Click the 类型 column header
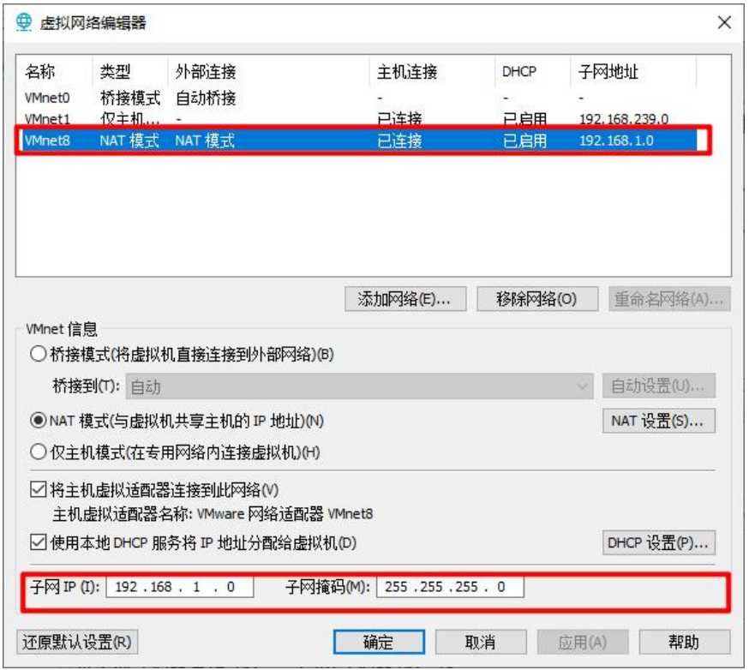This screenshot has width=749, height=670. (x=130, y=72)
